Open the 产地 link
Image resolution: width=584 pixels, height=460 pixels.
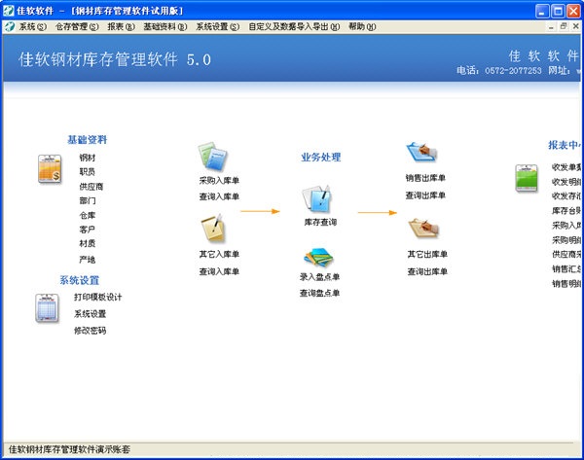88,260
